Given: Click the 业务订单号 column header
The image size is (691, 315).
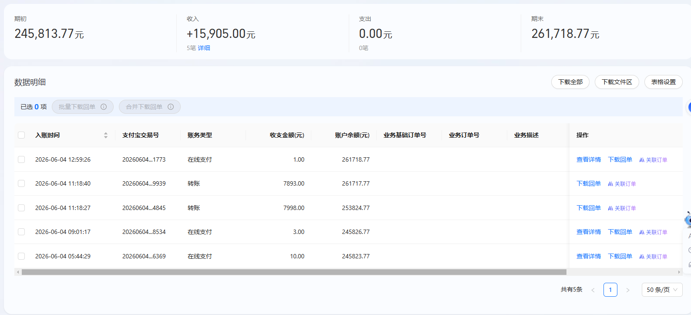Looking at the screenshot, I should pos(464,135).
